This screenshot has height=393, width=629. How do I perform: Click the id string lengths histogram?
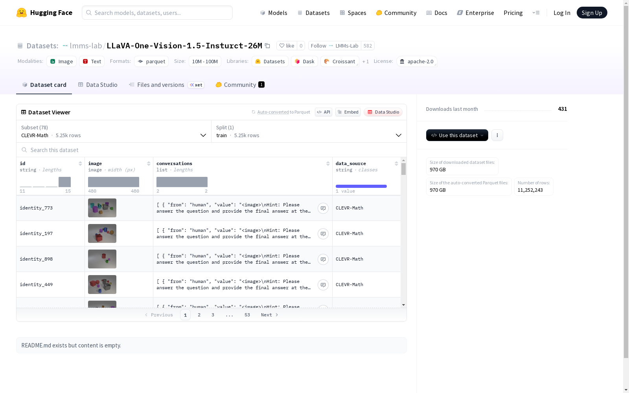tap(45, 182)
